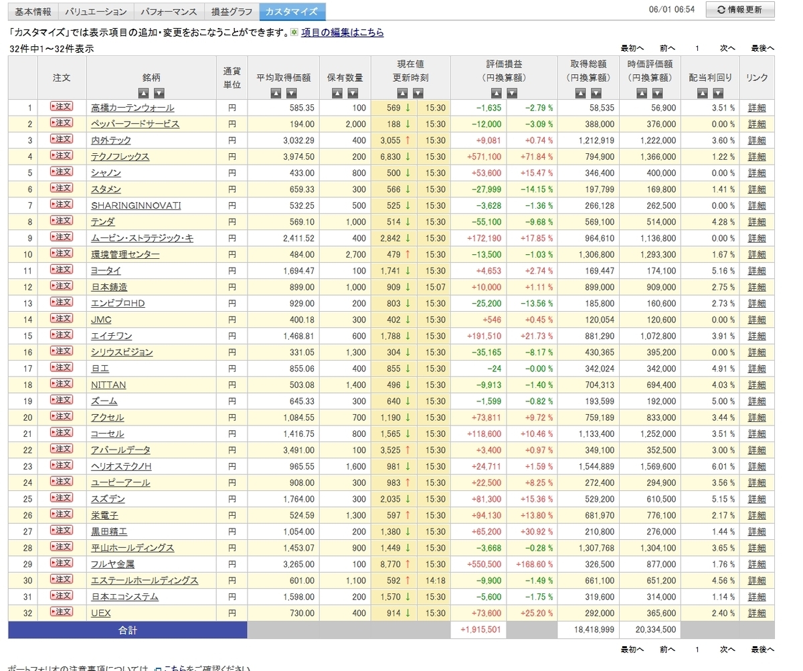Open ペッパーフードサービス stock link
803x671 pixels.
click(135, 124)
